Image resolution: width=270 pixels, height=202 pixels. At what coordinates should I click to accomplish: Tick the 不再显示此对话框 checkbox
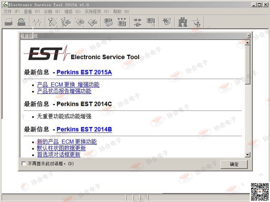click(24, 164)
